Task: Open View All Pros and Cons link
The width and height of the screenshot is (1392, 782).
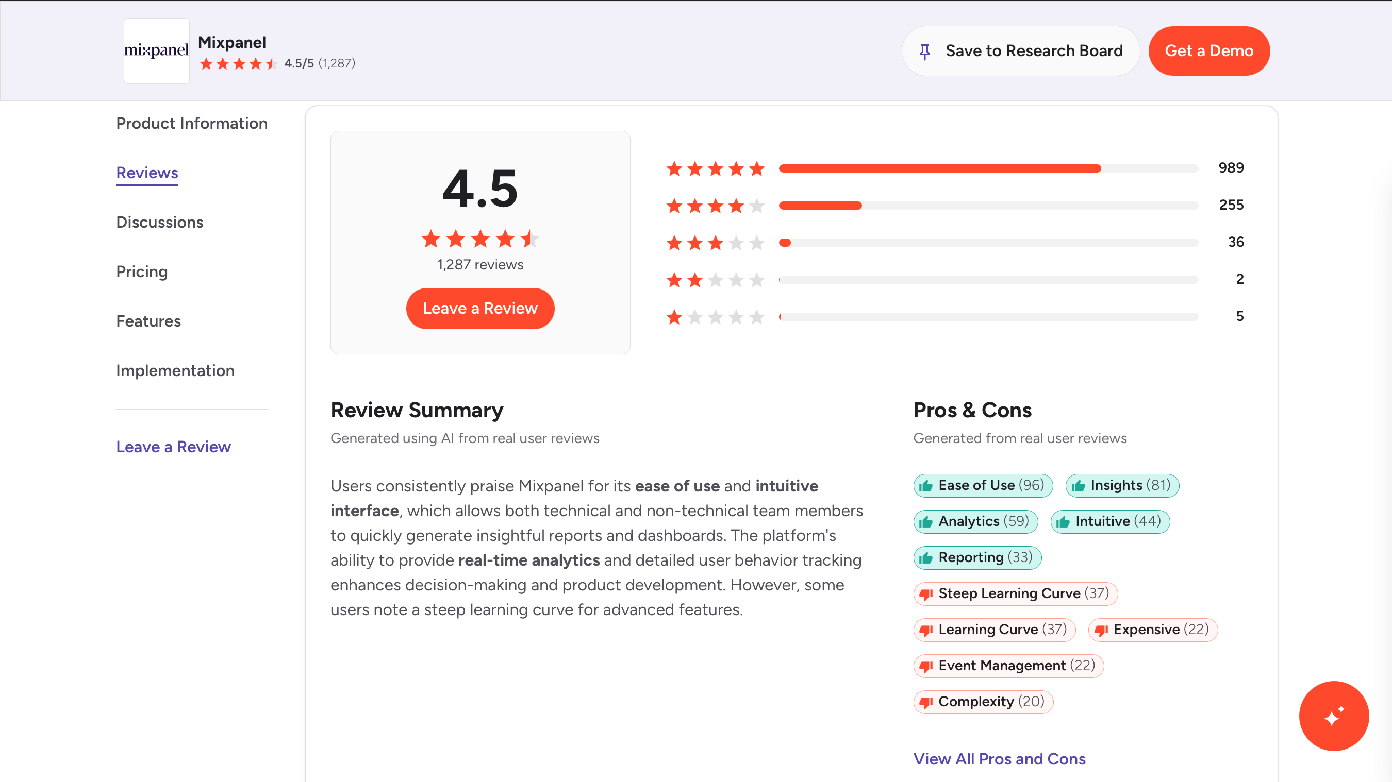Action: pyautogui.click(x=999, y=759)
